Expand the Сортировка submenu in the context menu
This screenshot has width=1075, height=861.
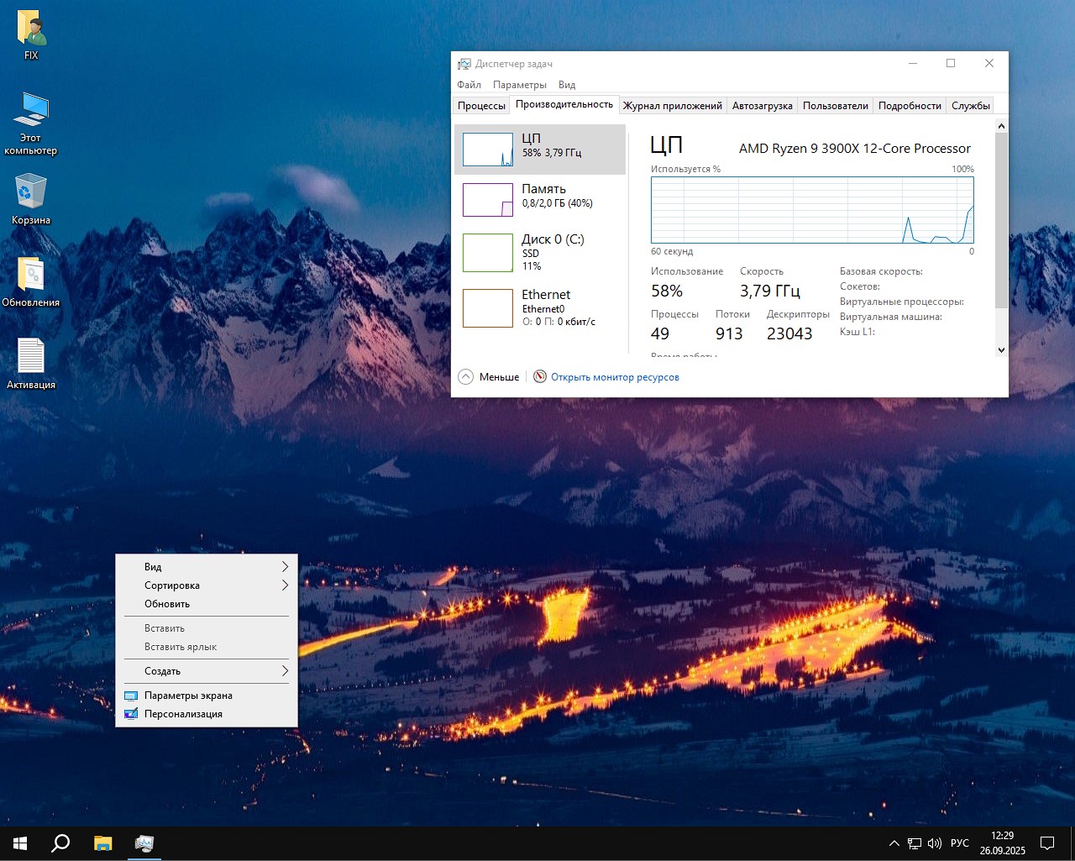click(207, 585)
